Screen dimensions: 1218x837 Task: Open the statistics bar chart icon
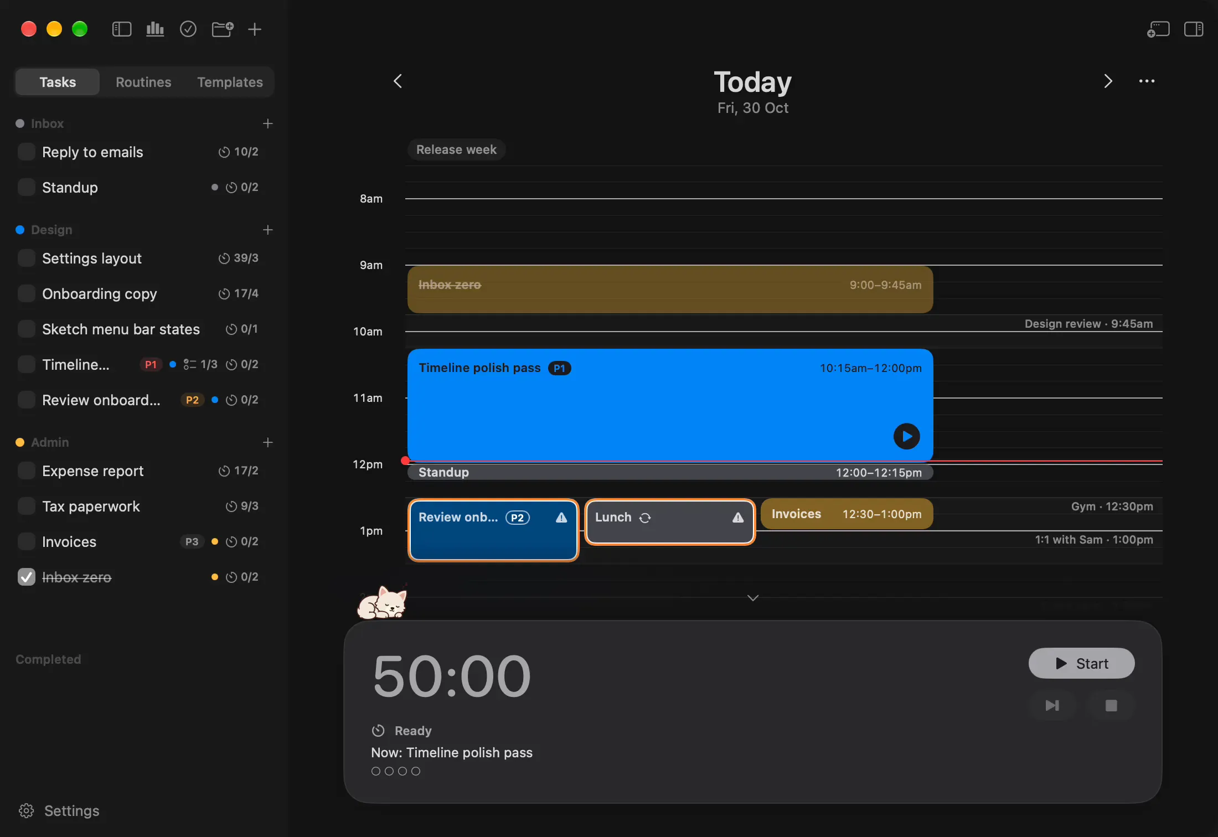155,29
